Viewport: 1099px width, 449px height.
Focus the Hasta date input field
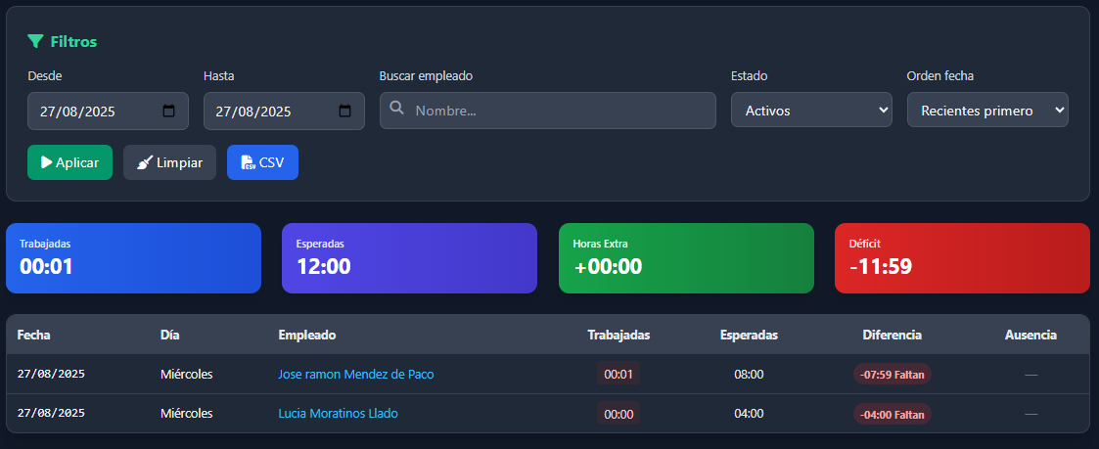(264, 112)
